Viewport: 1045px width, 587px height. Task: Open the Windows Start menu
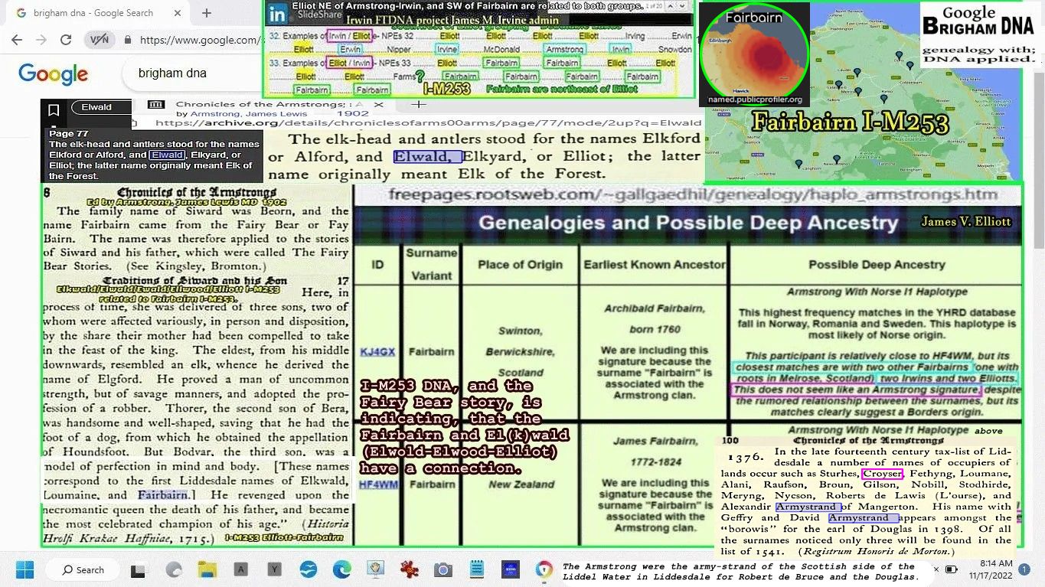[24, 569]
